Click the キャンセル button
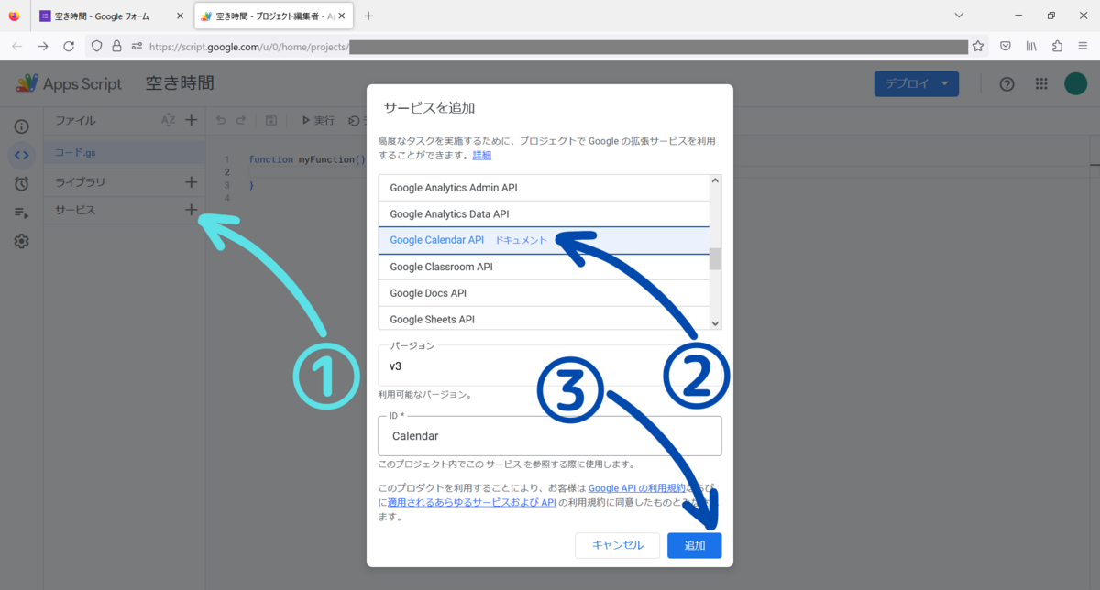Screen dimensions: 1100x590 click(x=617, y=545)
